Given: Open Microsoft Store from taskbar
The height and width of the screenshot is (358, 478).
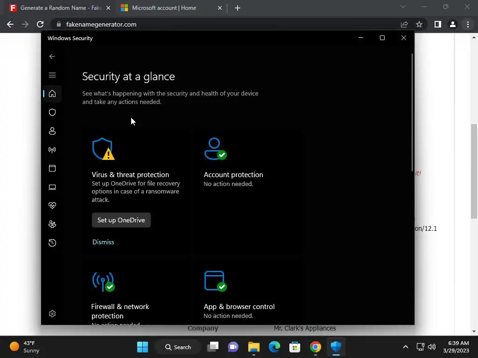Looking at the screenshot, I should point(295,347).
